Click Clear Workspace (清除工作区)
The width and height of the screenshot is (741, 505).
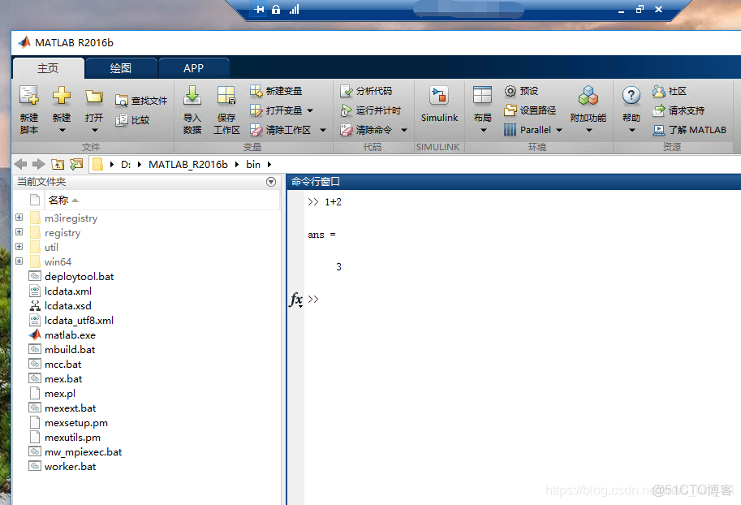(x=280, y=130)
